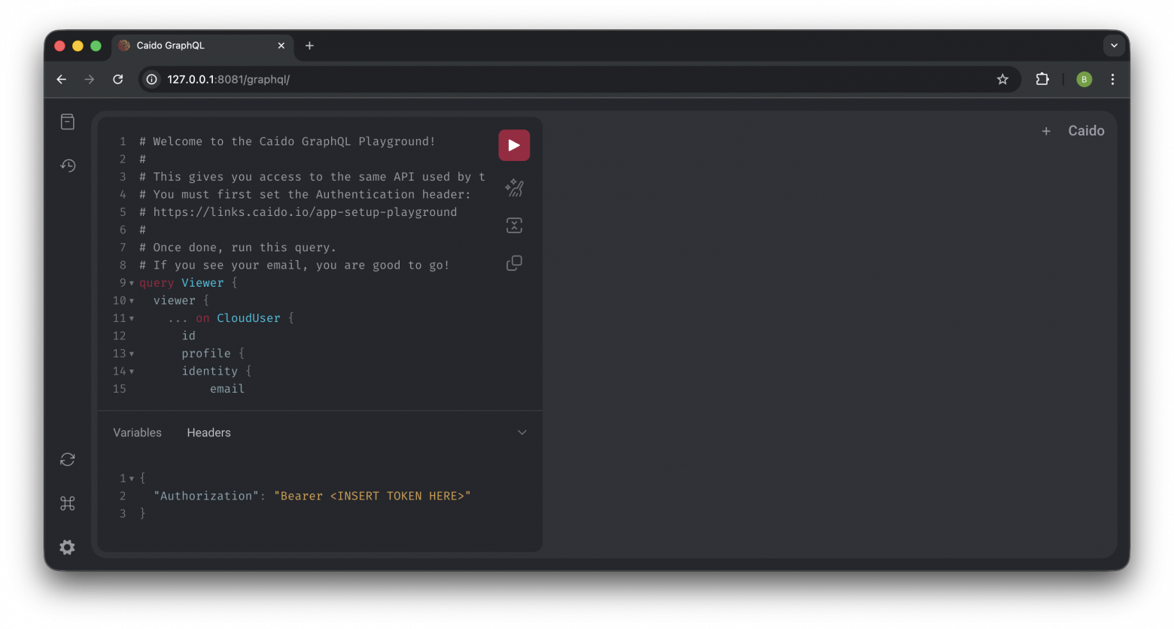This screenshot has height=629, width=1174.
Task: Open the keyboard shortcuts dialog
Action: pyautogui.click(x=68, y=503)
